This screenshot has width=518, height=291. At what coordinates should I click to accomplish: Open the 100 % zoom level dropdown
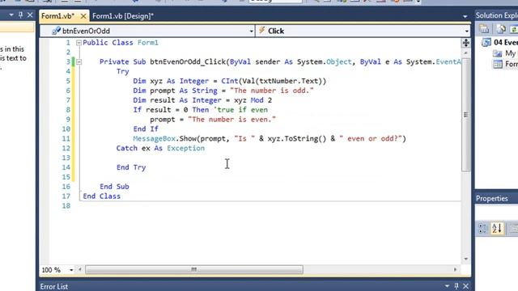[x=71, y=270]
